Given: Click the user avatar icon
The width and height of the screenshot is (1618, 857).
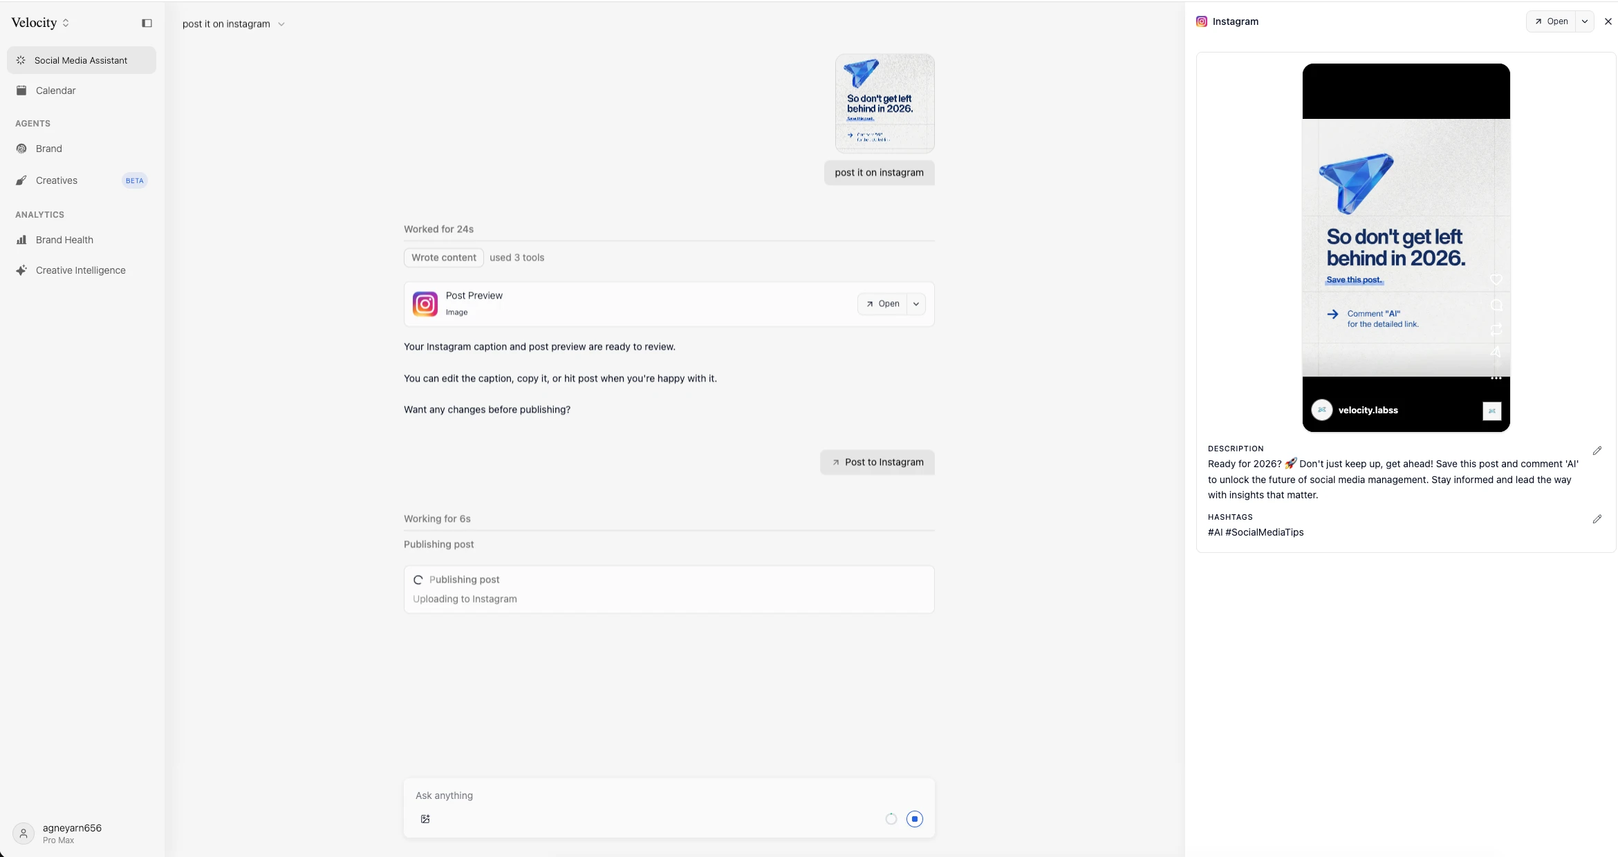Looking at the screenshot, I should coord(24,834).
